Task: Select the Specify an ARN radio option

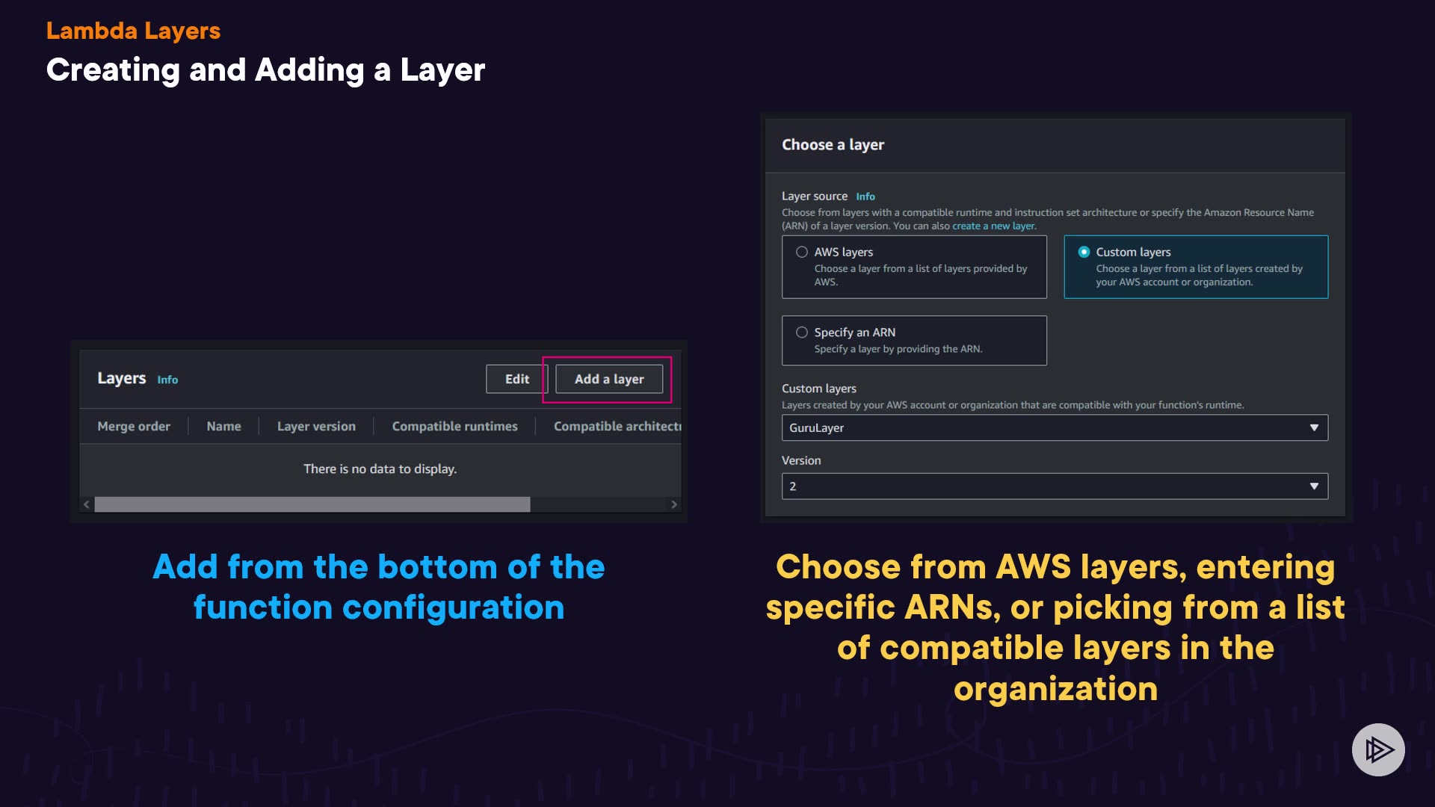Action: click(x=802, y=333)
